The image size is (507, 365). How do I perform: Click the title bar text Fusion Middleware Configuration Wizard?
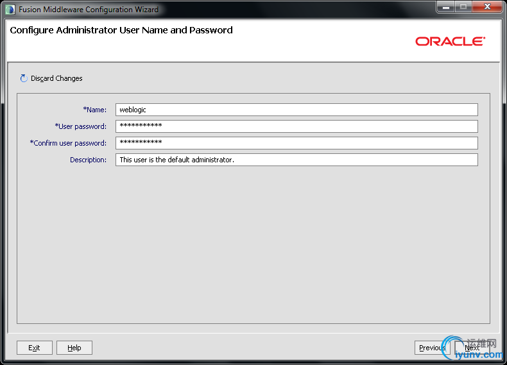pos(89,10)
